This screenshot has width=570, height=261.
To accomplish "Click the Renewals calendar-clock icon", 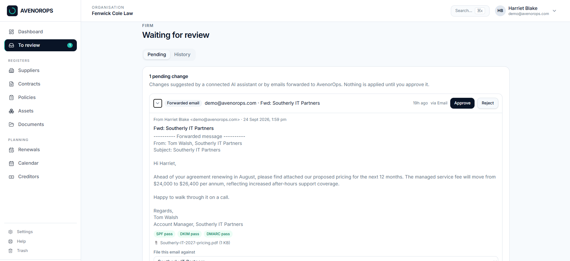I will (x=11, y=150).
